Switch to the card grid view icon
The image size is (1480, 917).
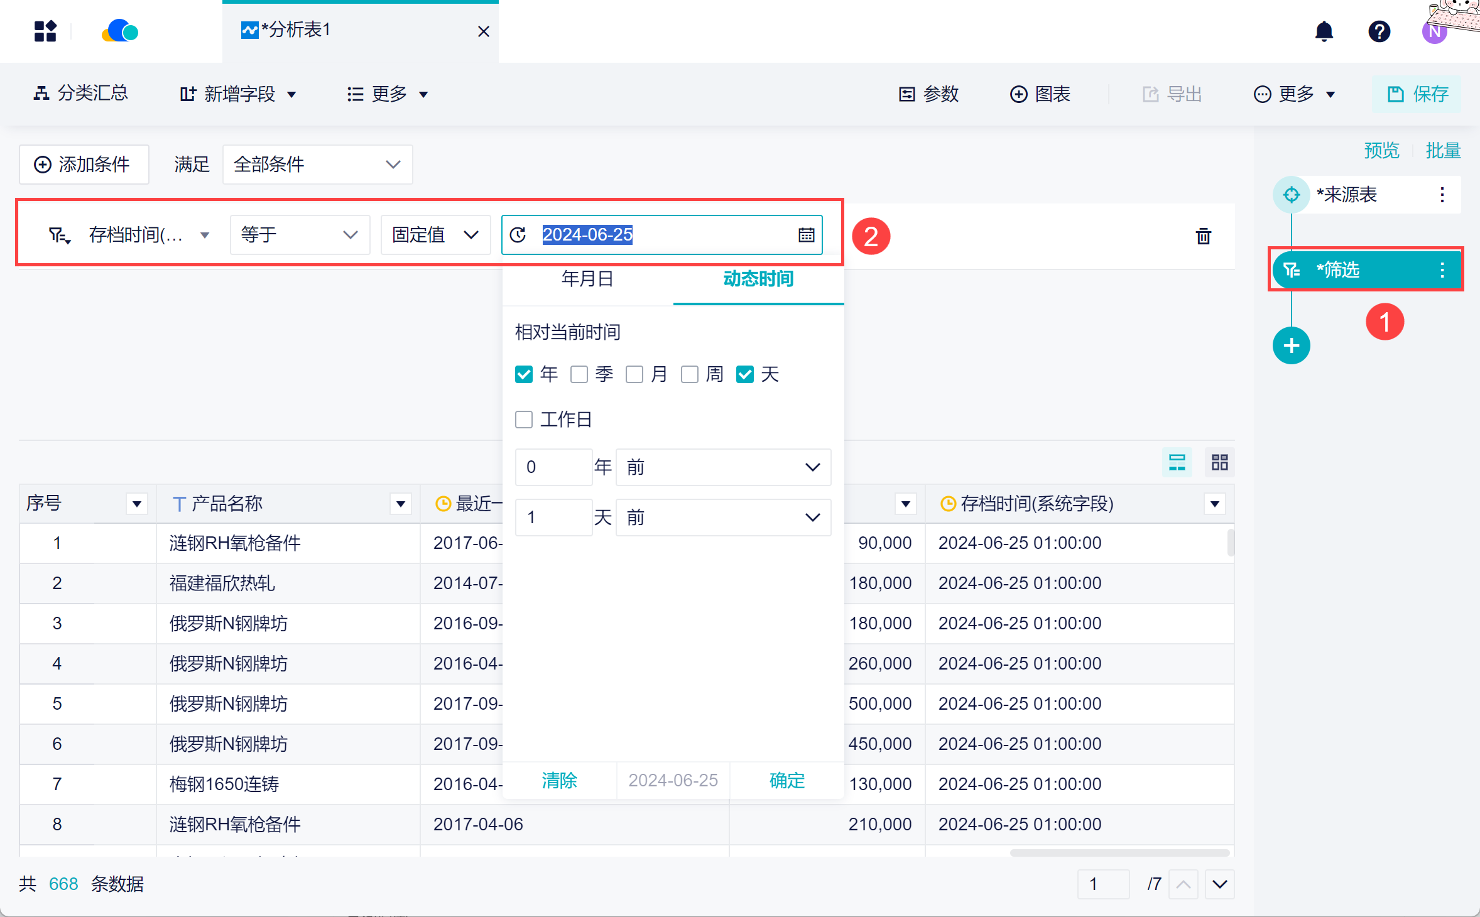click(x=1219, y=463)
